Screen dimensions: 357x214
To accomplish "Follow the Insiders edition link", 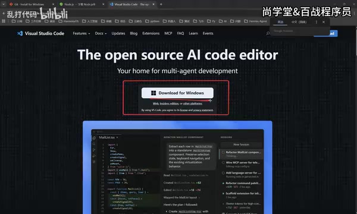I will (x=169, y=103).
